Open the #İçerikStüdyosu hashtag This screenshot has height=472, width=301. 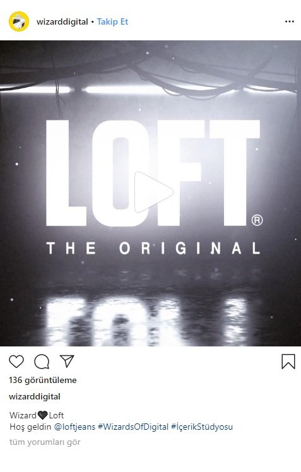tap(202, 427)
